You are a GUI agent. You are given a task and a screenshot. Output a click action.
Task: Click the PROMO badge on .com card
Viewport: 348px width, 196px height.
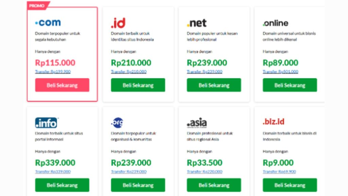[x=38, y=5]
